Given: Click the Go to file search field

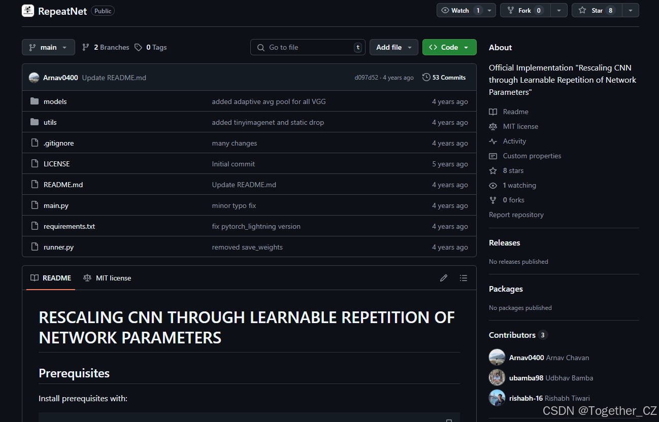Looking at the screenshot, I should coord(308,47).
